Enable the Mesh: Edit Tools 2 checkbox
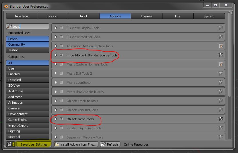Image resolution: width=238 pixels, height=153 pixels. point(61,73)
